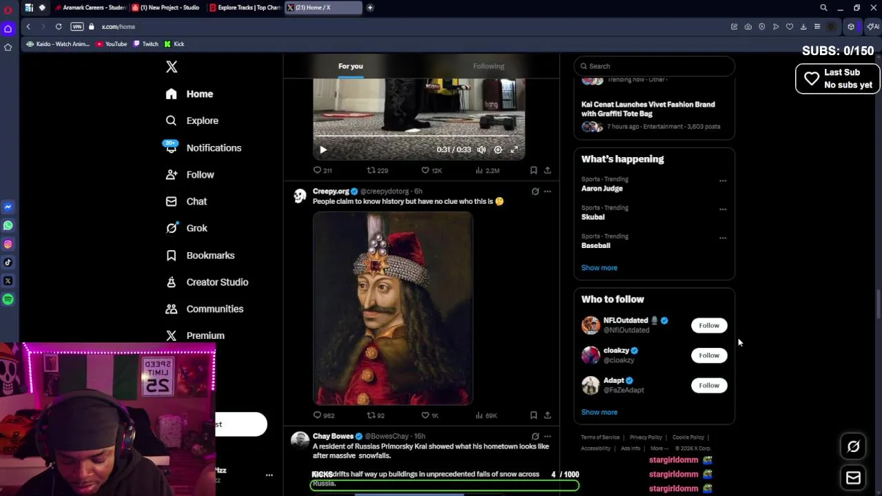This screenshot has height=496, width=882.
Task: Open the Creepy.org display name
Action: point(331,191)
